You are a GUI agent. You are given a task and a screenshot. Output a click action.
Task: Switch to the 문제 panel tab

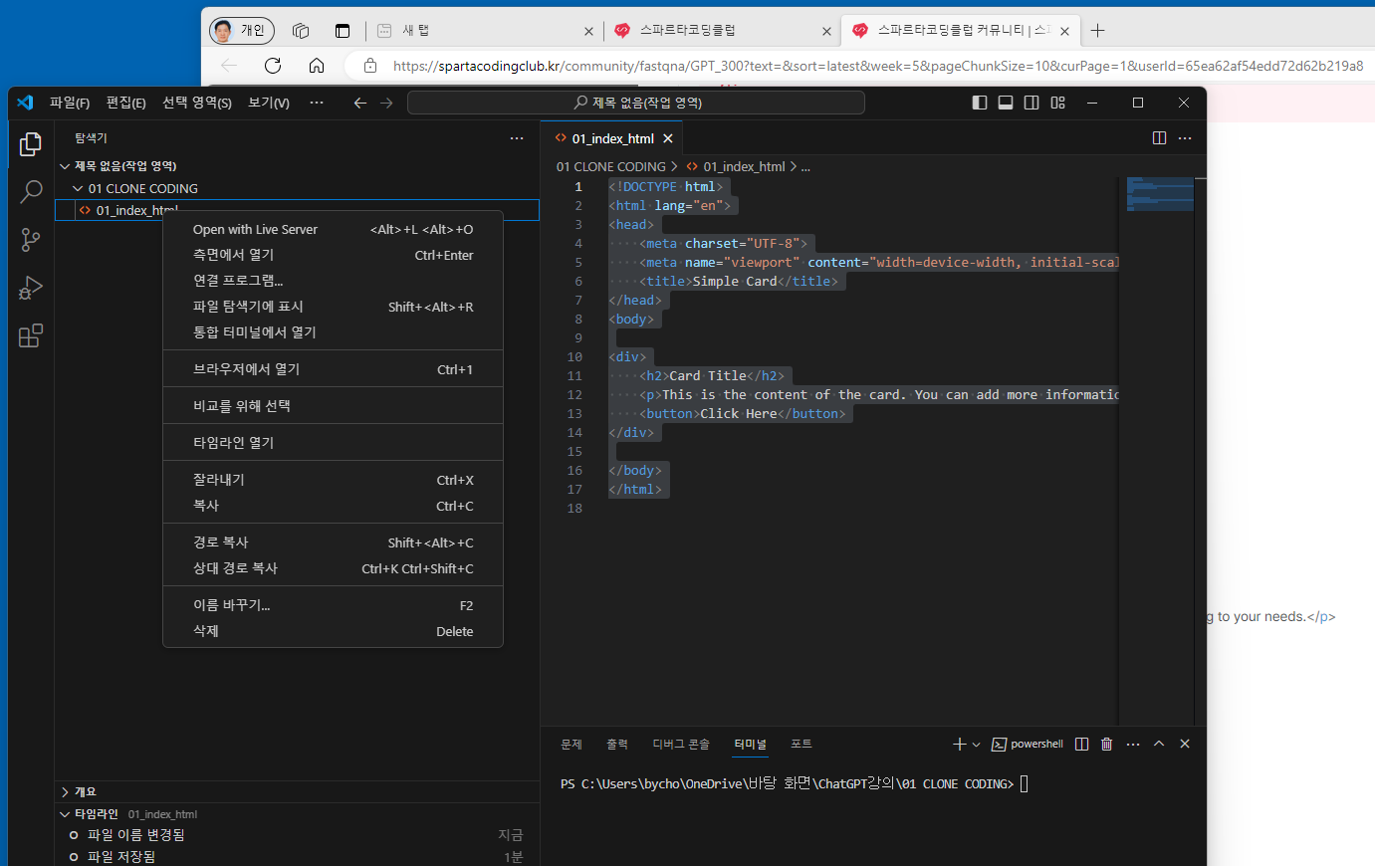click(x=572, y=744)
